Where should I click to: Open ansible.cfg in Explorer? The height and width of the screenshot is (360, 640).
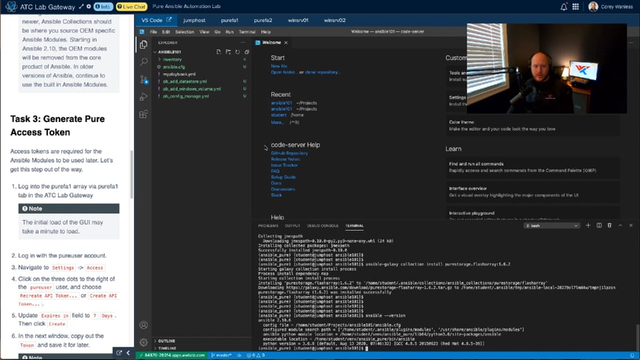click(x=174, y=67)
